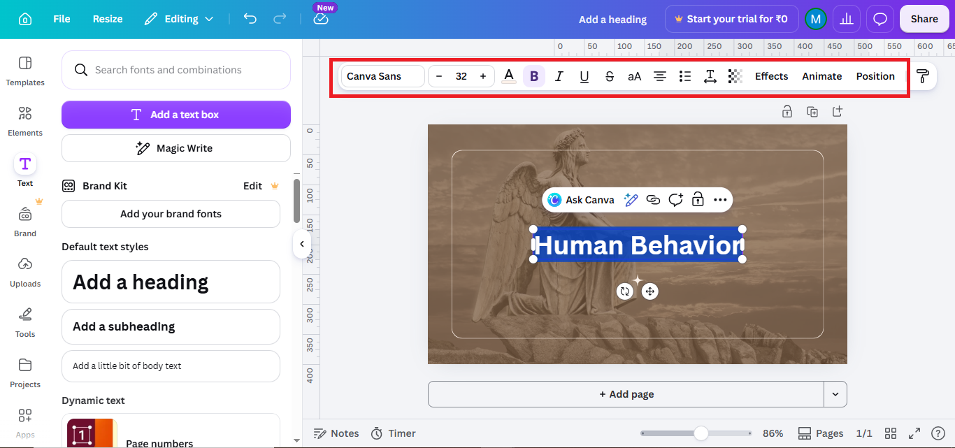
Task: Toggle uppercase aA text
Action: click(x=635, y=76)
